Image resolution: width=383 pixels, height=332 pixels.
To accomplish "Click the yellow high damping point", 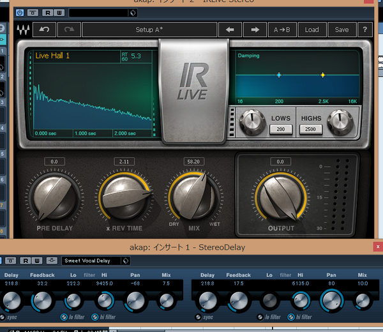I will pos(322,75).
